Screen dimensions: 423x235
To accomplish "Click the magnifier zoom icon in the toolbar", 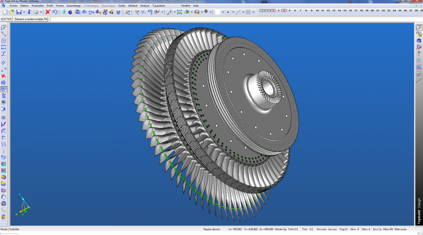I will pos(170,12).
